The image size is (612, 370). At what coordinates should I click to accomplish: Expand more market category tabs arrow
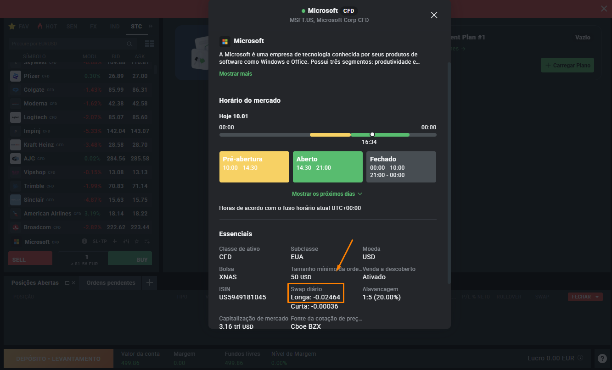coord(151,27)
